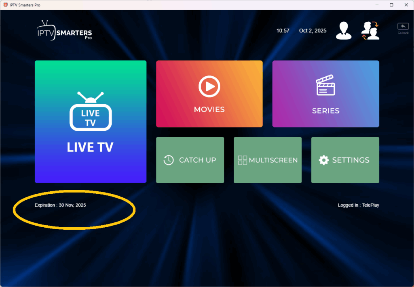Image resolution: width=414 pixels, height=287 pixels.
Task: Click the gear icon on Settings
Action: pos(323,160)
